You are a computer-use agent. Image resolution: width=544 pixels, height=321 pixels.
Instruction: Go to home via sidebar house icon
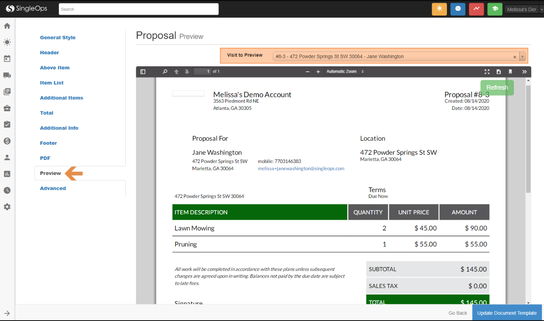coord(7,26)
